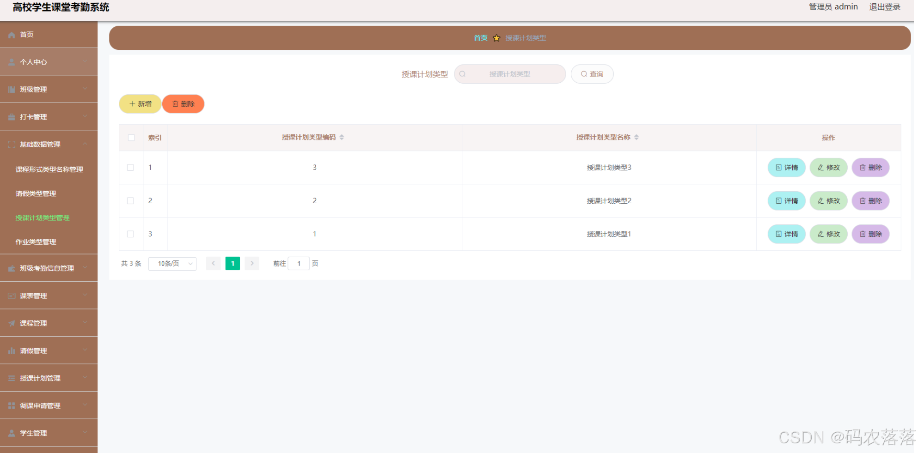This screenshot has height=453, width=918.
Task: Click 退出登录 to log out
Action: click(x=885, y=7)
